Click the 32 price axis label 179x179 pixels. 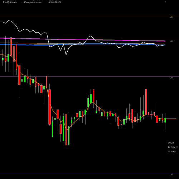171,42
